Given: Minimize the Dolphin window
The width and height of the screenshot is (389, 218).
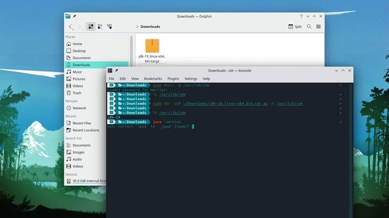Looking at the screenshot, I should 308,16.
